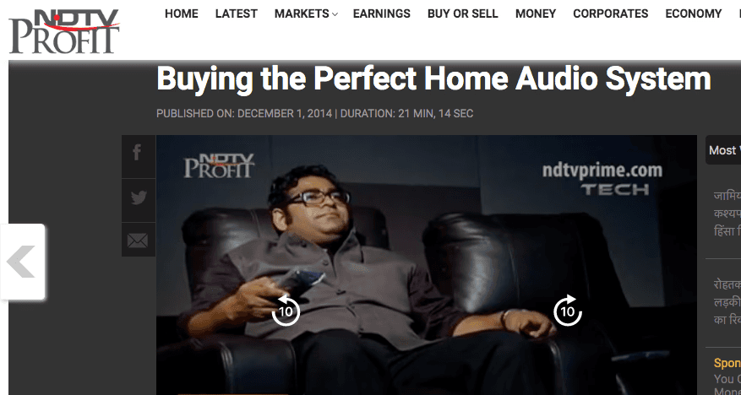Rewind video by 10 seconds
The height and width of the screenshot is (395, 741).
tap(286, 311)
